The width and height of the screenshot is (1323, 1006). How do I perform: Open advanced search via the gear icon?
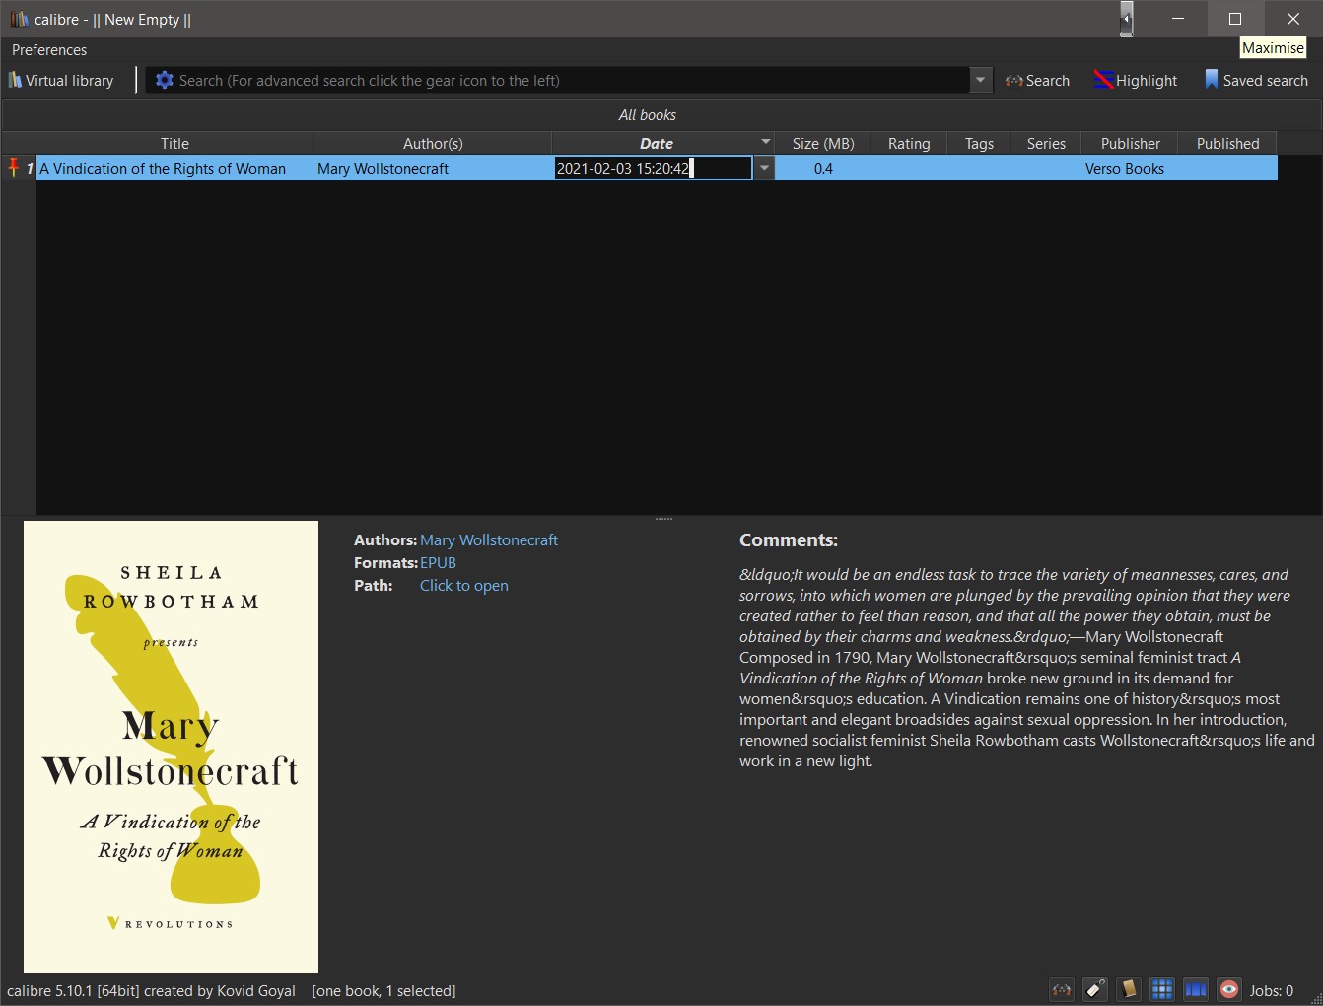point(165,81)
